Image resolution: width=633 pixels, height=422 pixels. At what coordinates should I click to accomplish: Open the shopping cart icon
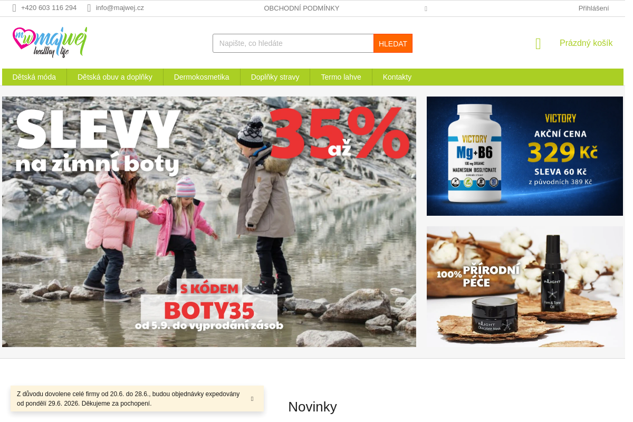coord(538,44)
